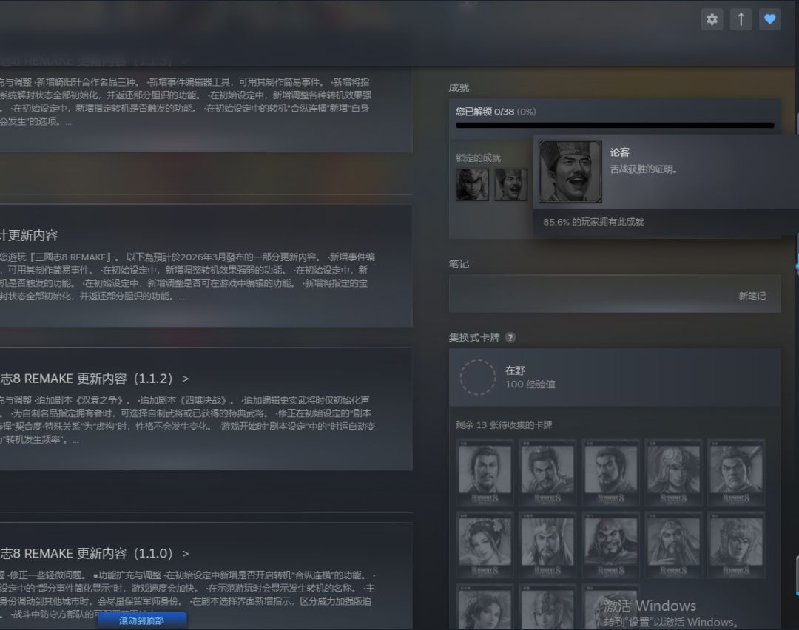The height and width of the screenshot is (630, 799).
Task: View third trading card in top row
Action: [610, 472]
